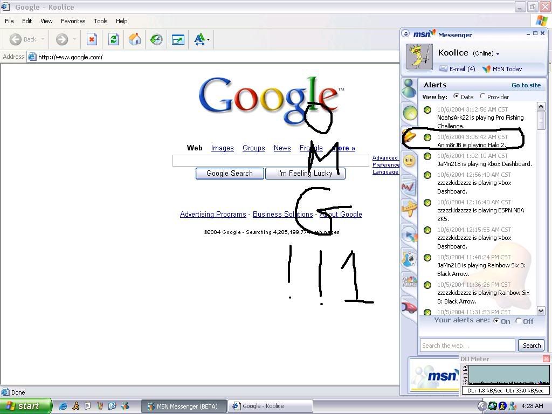This screenshot has width=552, height=414.
Task: Open MSN Today from Messenger
Action: coord(502,69)
